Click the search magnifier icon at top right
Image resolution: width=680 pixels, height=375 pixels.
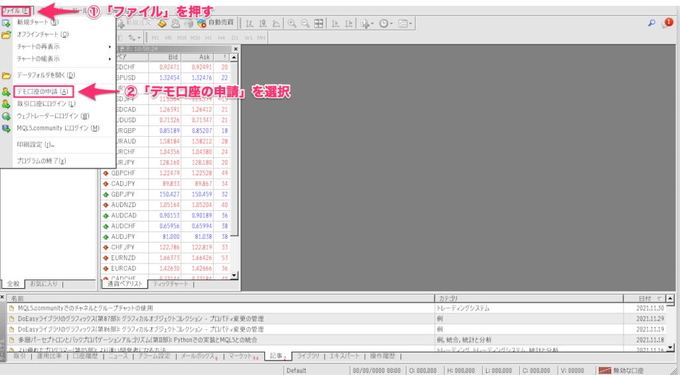[651, 23]
